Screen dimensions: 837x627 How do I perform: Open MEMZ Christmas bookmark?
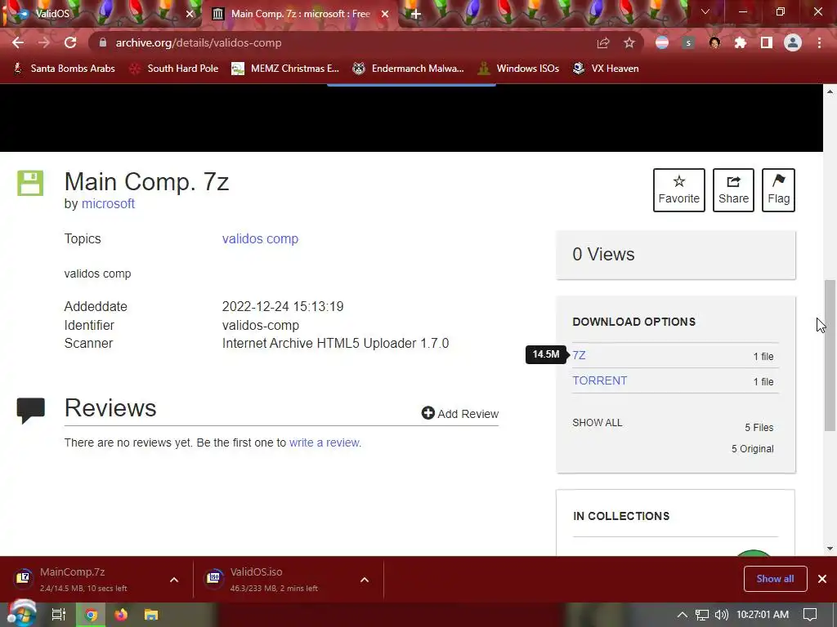[285, 69]
